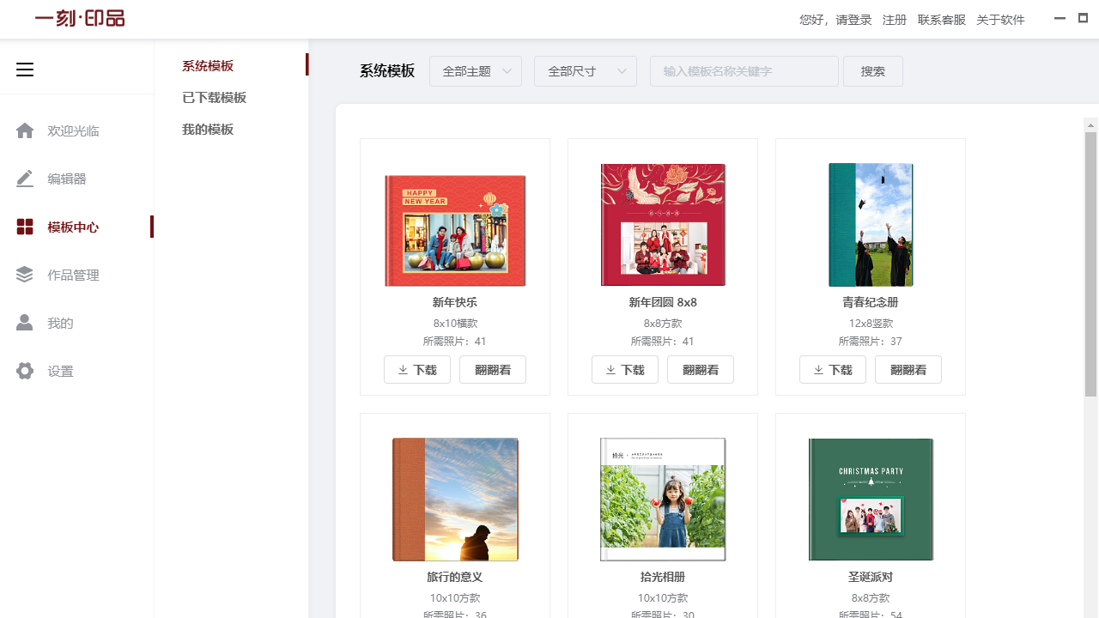Click the 我的 user profile icon

25,323
